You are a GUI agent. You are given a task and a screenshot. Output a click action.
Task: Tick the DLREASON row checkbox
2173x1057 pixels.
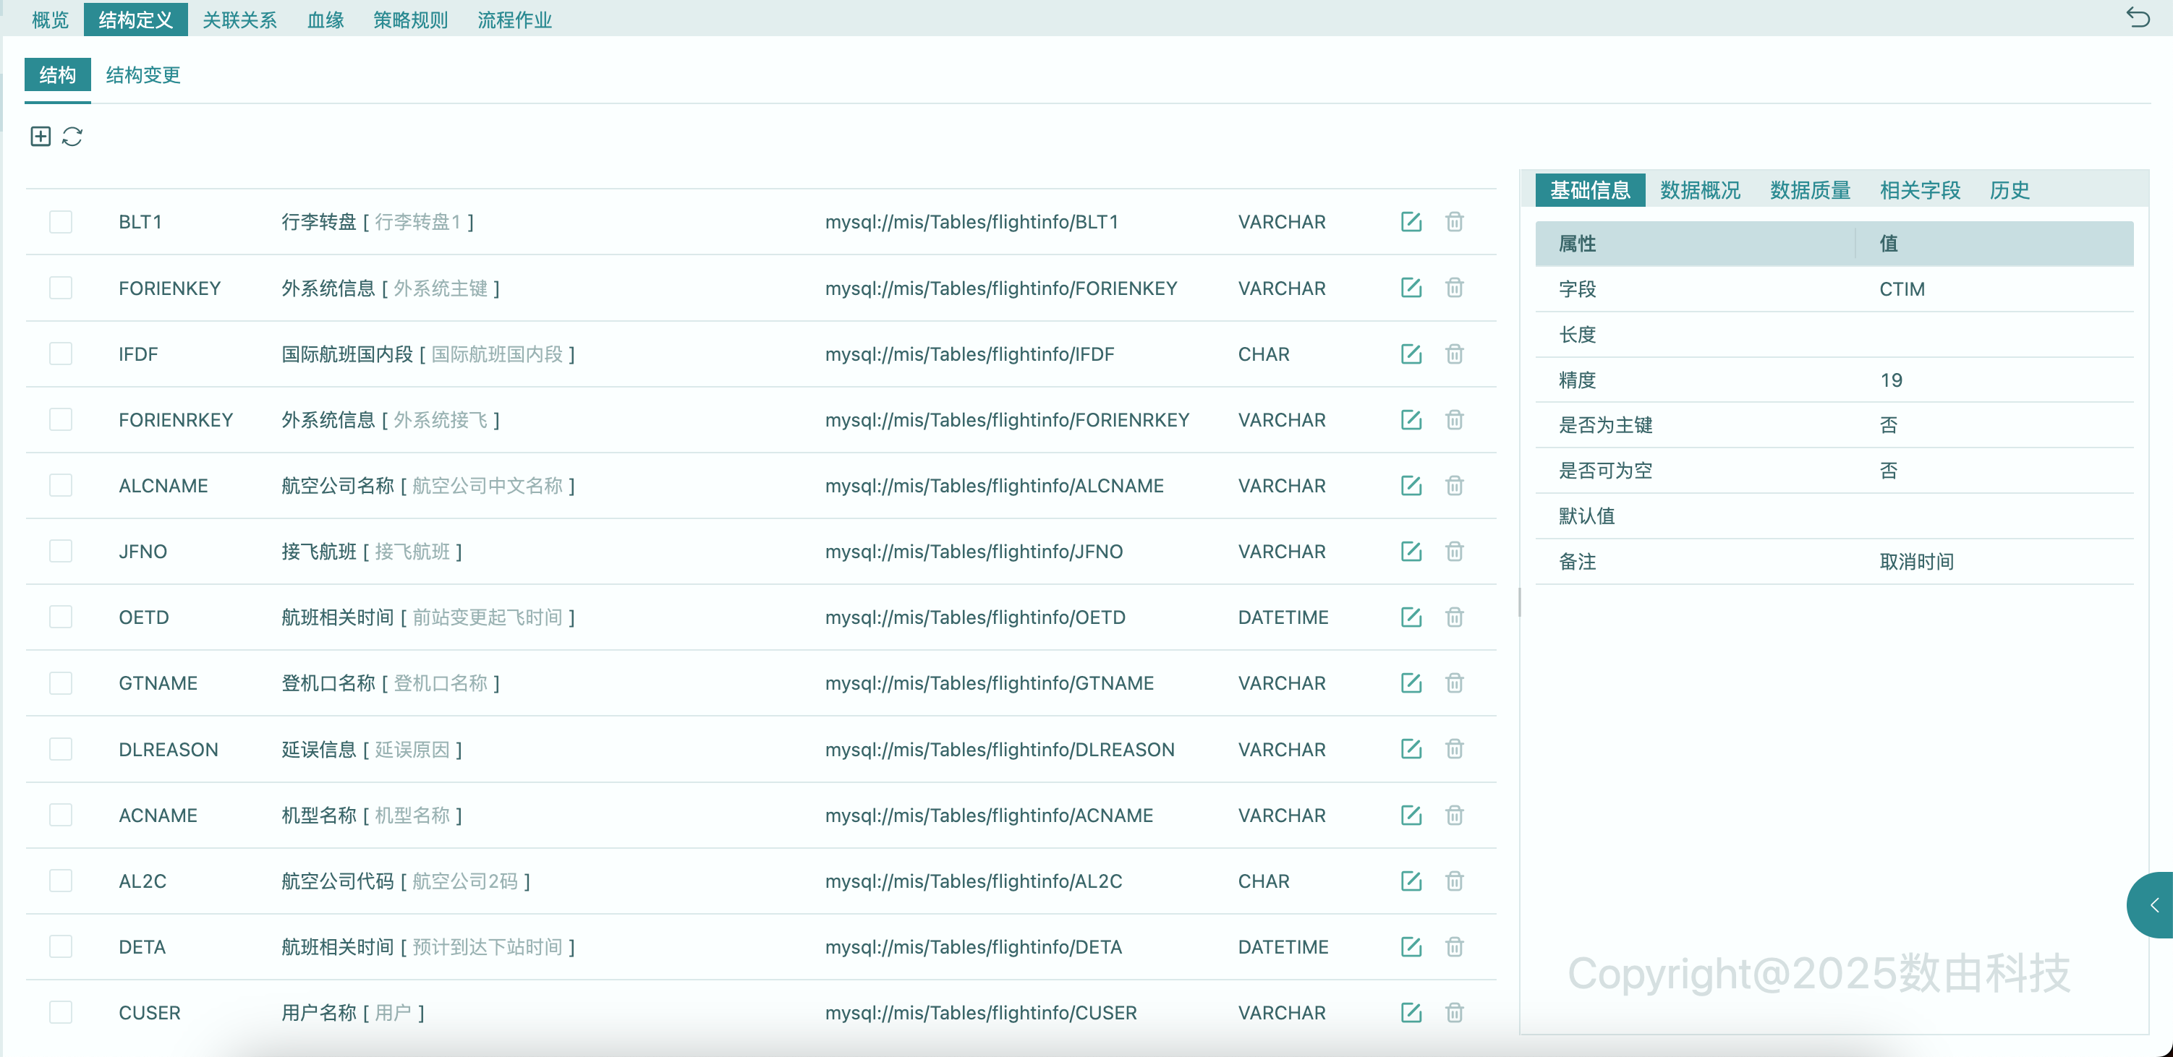point(61,749)
